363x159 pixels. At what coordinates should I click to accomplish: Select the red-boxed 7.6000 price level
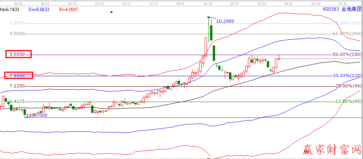(x=18, y=75)
